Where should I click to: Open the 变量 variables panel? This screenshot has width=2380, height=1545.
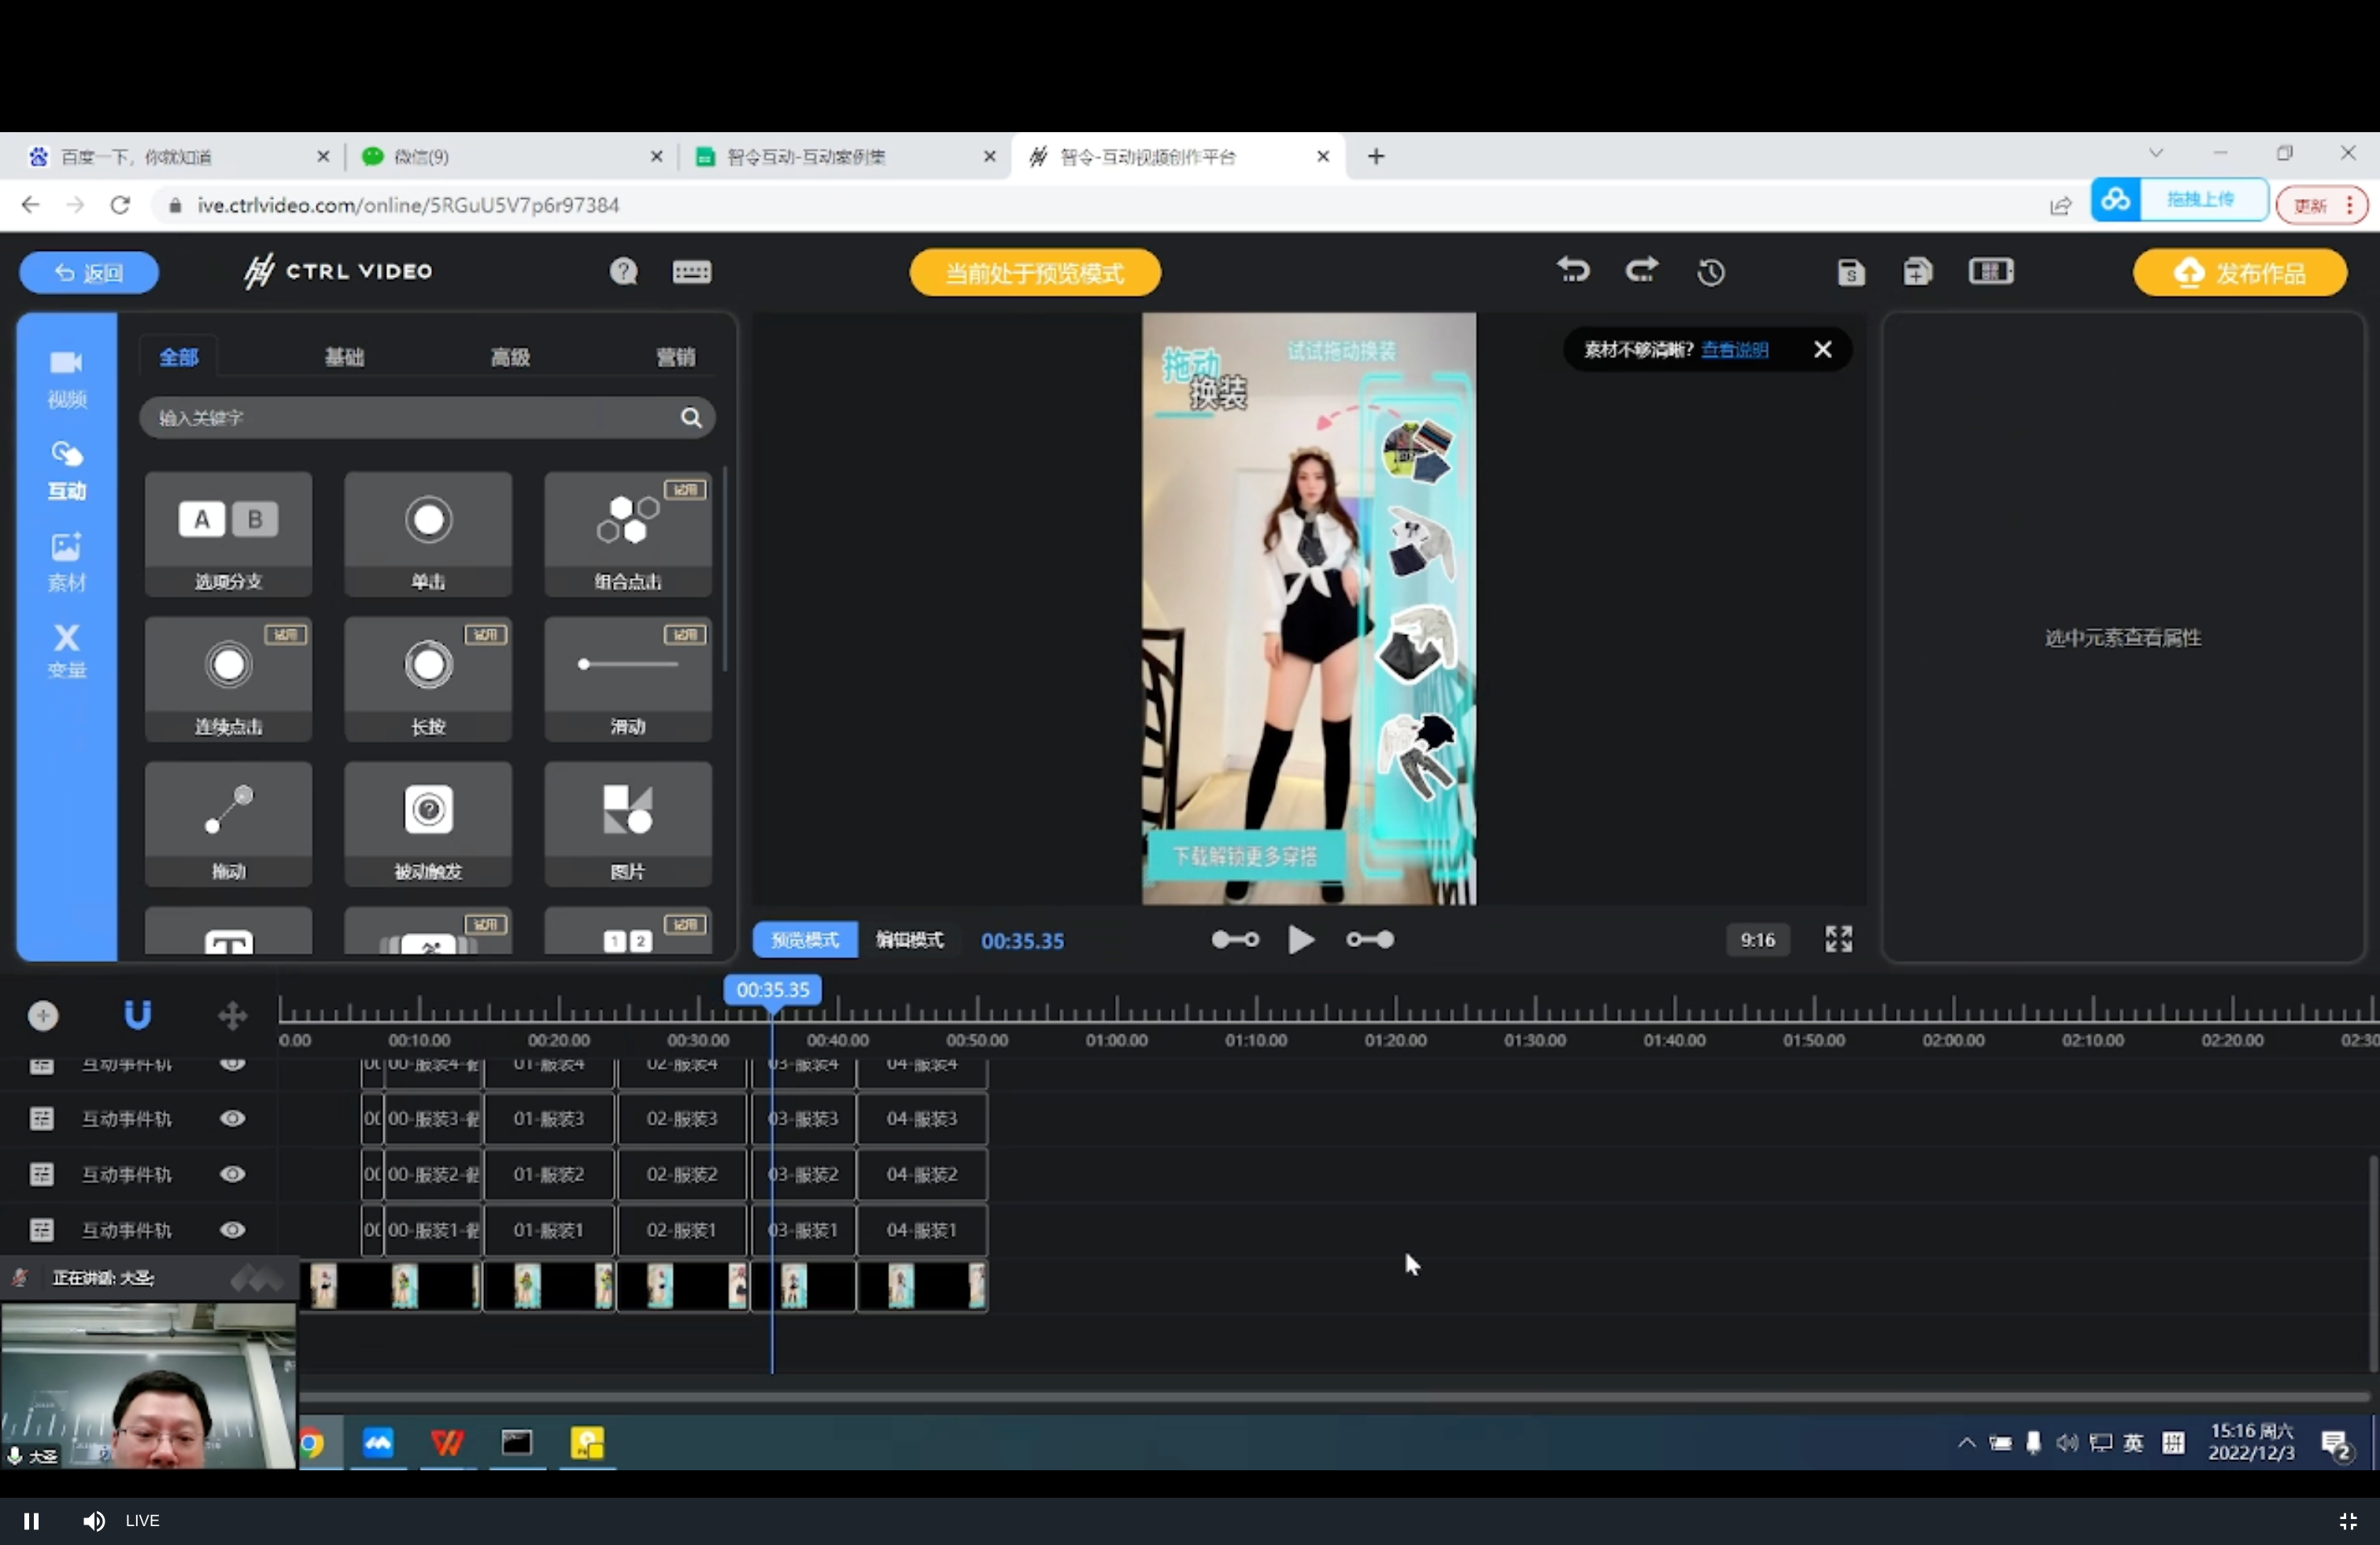click(x=66, y=651)
